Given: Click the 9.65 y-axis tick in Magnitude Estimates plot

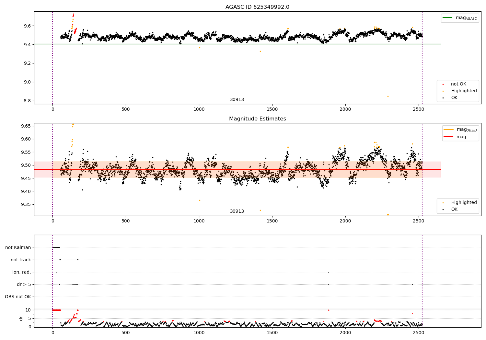Looking at the screenshot, I should (26, 126).
